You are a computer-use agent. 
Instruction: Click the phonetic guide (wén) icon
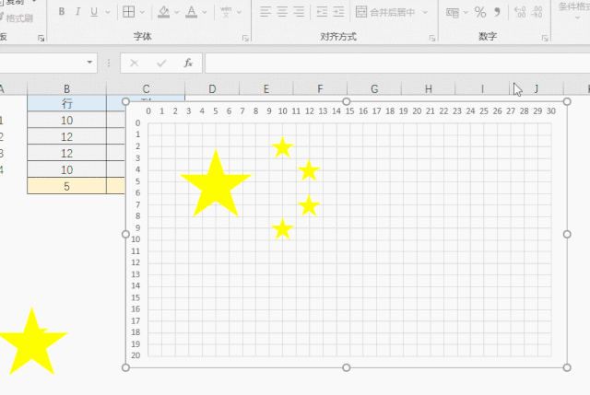tap(226, 12)
